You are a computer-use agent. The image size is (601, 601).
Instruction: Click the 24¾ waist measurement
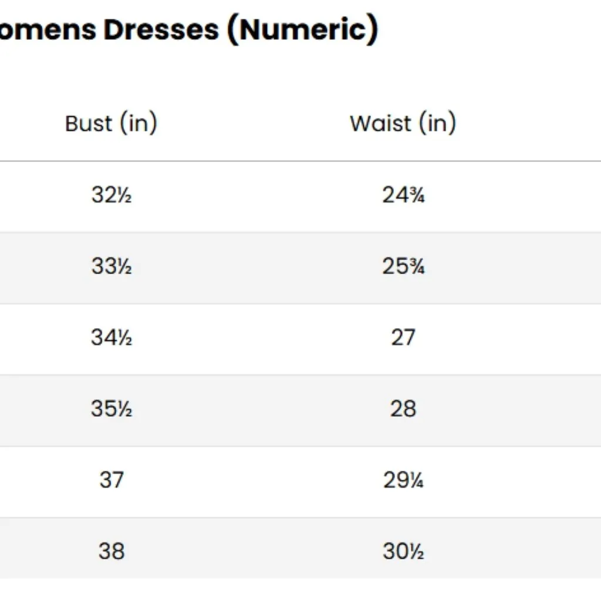click(x=403, y=195)
